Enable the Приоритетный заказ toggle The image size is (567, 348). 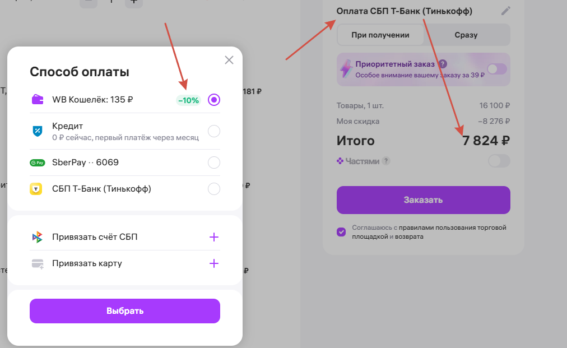(x=496, y=69)
